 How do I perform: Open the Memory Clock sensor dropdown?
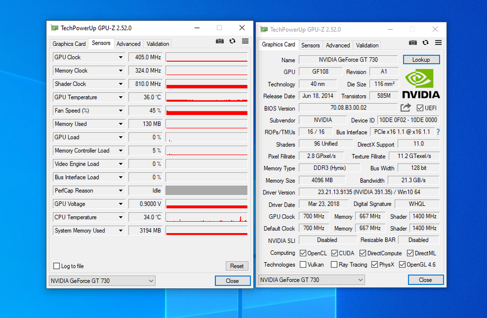point(121,70)
